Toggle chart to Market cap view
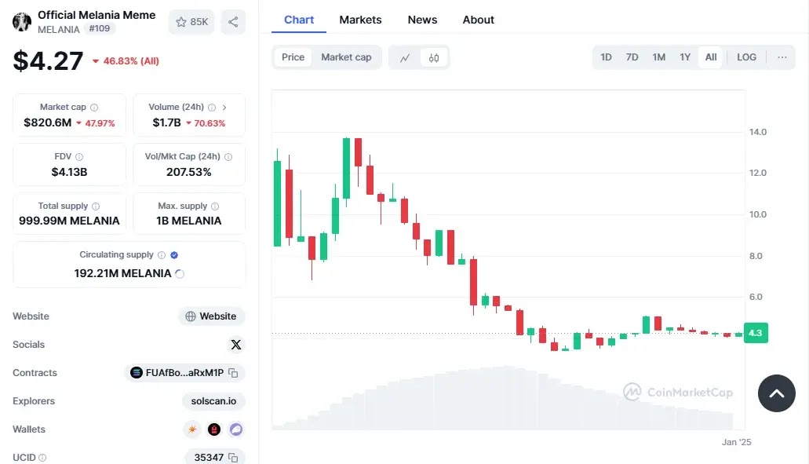The width and height of the screenshot is (809, 464). (346, 57)
